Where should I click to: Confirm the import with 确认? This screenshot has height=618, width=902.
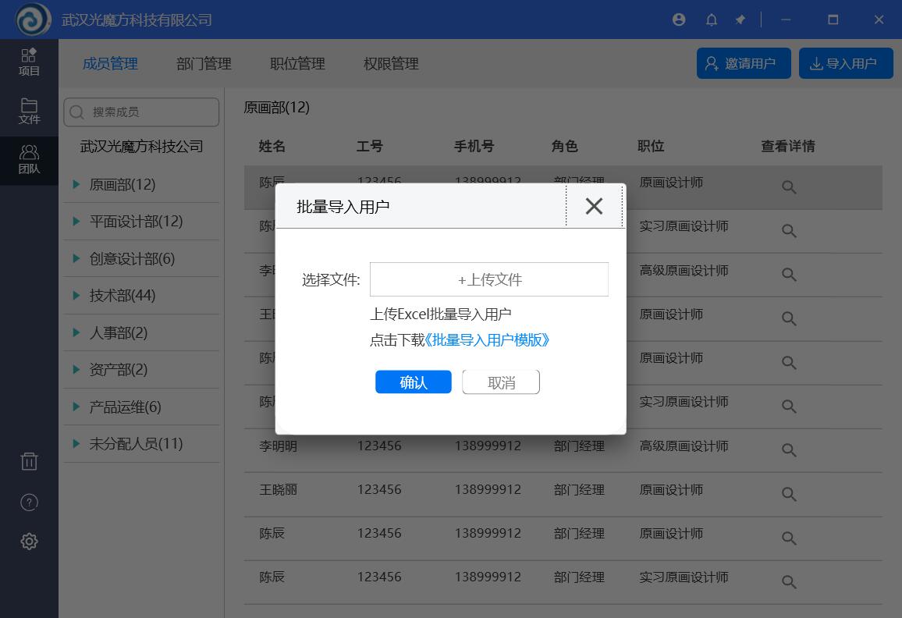coord(413,382)
